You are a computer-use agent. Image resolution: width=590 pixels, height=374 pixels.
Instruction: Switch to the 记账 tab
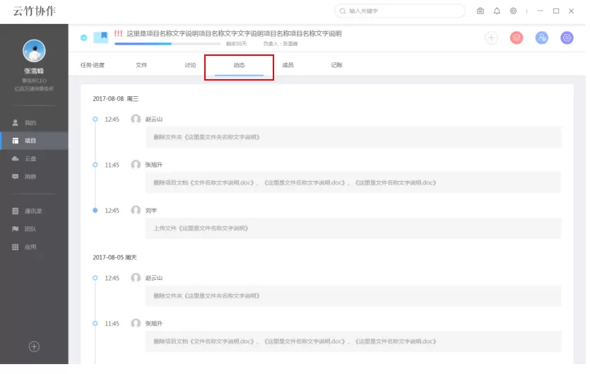(337, 65)
